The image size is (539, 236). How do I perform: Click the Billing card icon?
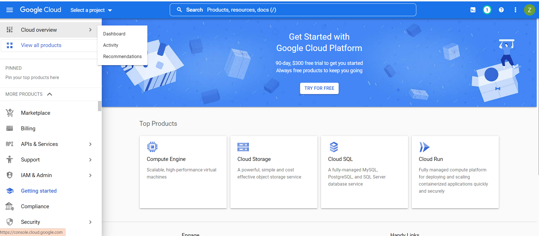point(10,128)
